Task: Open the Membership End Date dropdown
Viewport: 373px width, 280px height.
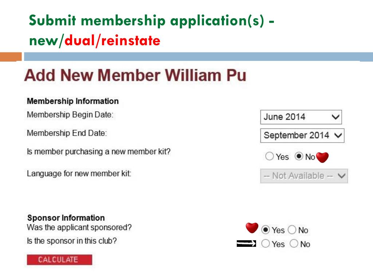Action: (x=302, y=136)
